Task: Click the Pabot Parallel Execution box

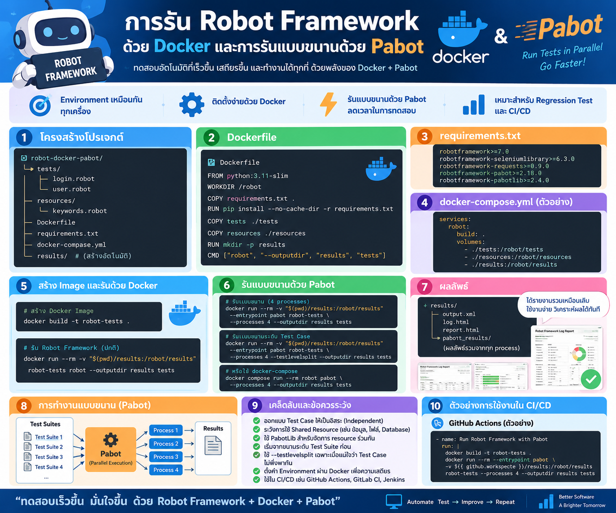Action: [111, 449]
